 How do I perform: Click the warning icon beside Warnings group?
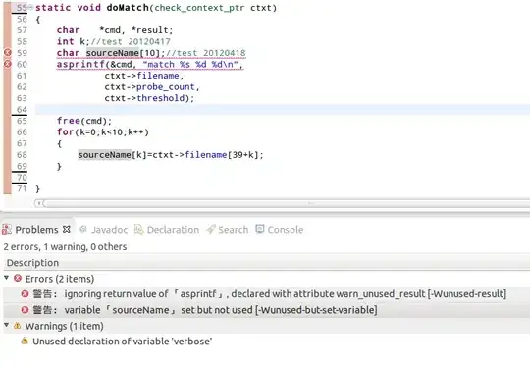tap(17, 326)
